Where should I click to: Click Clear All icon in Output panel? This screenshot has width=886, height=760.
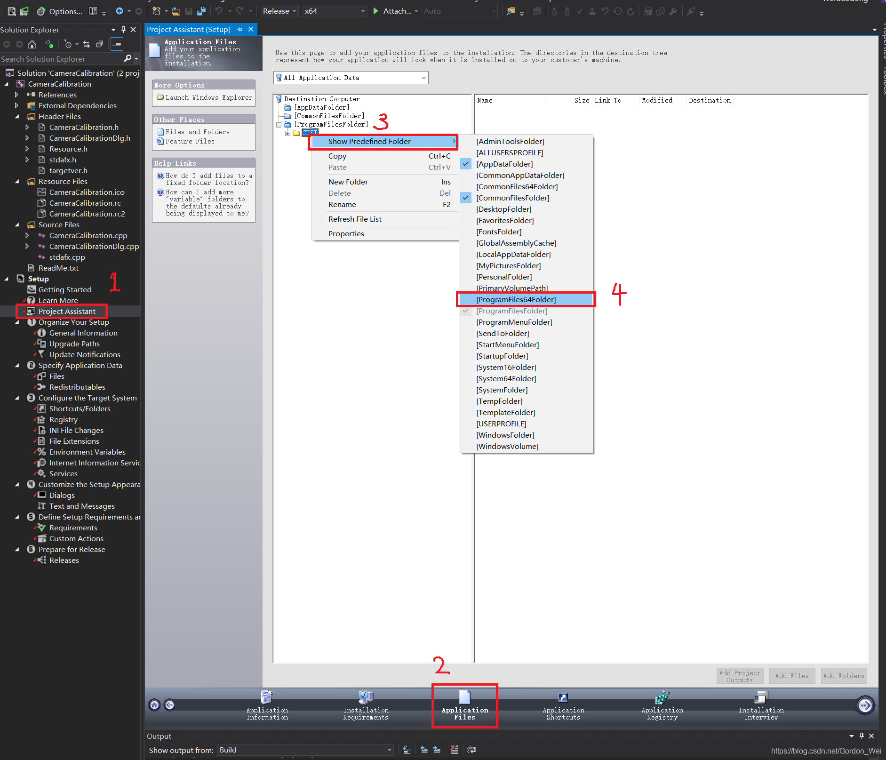click(454, 750)
